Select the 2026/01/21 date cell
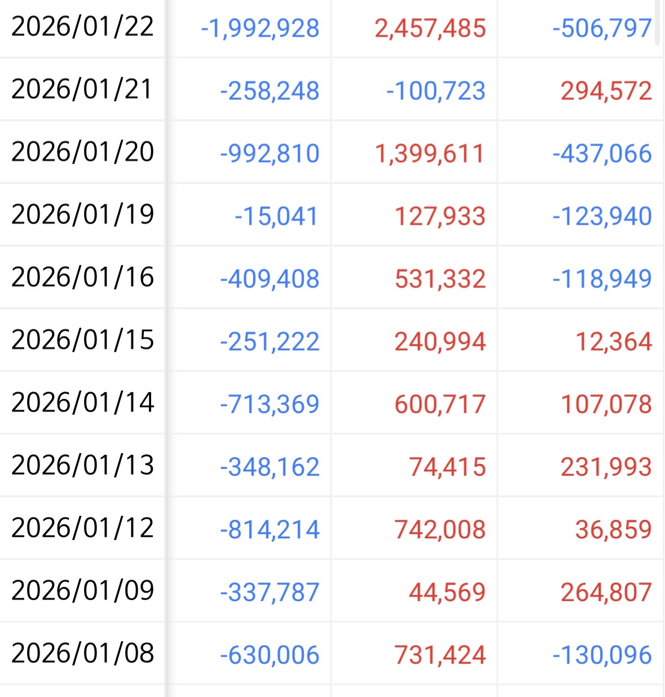Viewport: 665px width, 697px height. 82,89
